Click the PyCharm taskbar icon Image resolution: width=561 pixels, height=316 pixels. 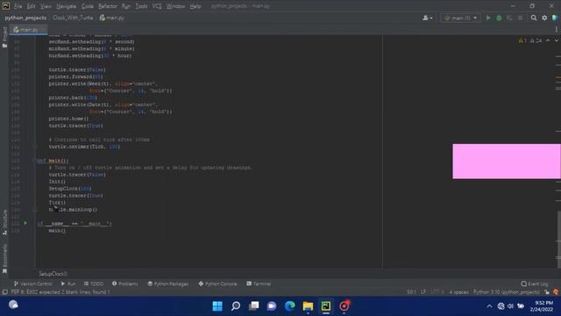tap(326, 306)
